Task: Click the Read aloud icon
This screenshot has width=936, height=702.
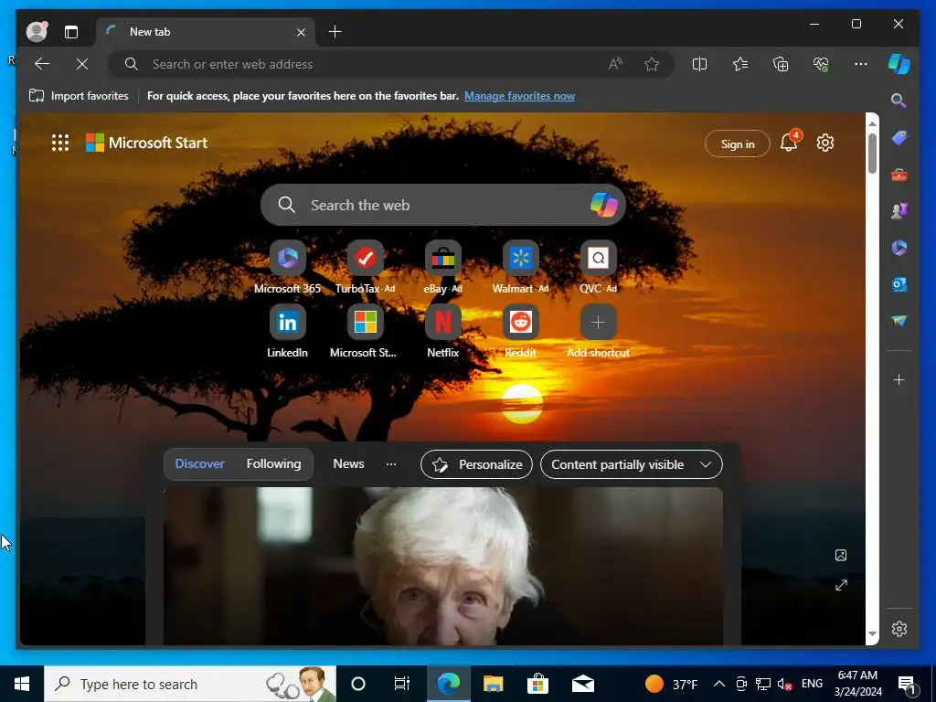Action: pyautogui.click(x=615, y=64)
